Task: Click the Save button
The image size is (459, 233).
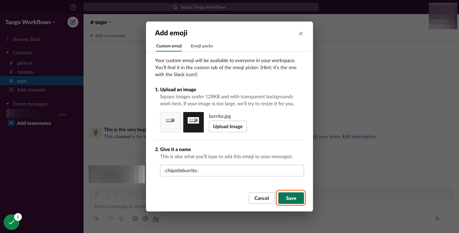Action: (x=291, y=198)
